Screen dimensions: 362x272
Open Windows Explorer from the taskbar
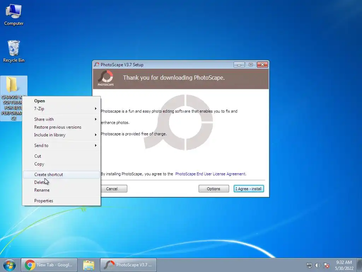[89, 265]
